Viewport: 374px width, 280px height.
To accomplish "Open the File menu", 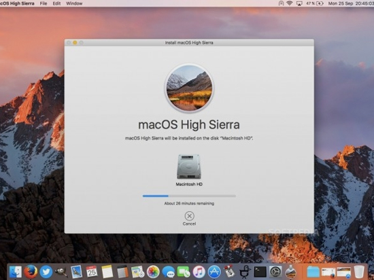I will pyautogui.click(x=44, y=3).
